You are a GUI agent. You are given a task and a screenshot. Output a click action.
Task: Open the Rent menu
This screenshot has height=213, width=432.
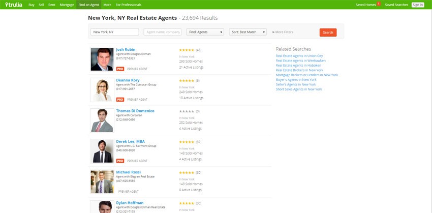point(52,5)
